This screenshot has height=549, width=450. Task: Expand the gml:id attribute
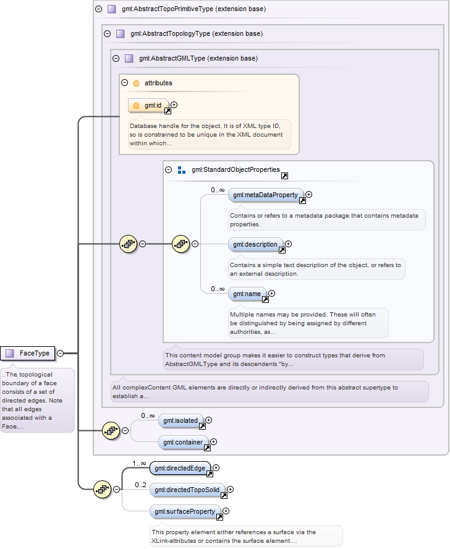(174, 104)
